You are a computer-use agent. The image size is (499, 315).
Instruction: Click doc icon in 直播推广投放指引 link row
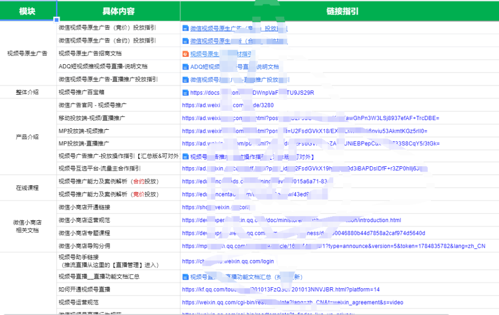[185, 80]
